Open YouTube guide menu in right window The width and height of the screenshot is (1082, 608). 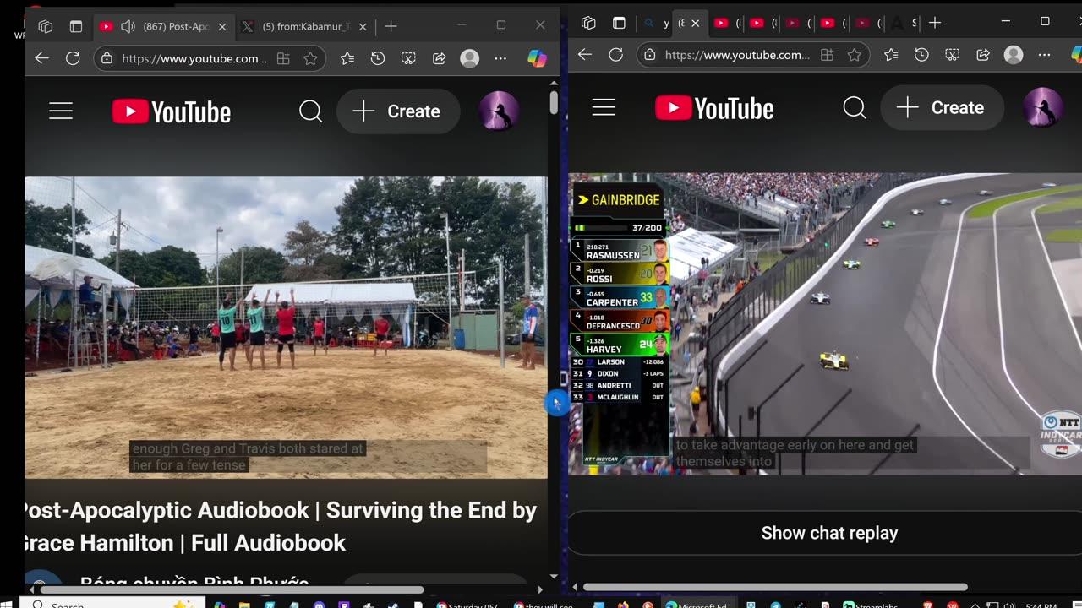click(x=604, y=107)
